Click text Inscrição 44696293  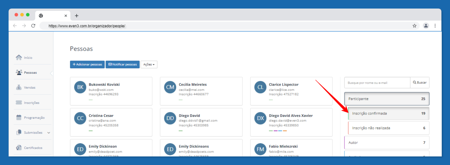pyautogui.click(x=104, y=94)
